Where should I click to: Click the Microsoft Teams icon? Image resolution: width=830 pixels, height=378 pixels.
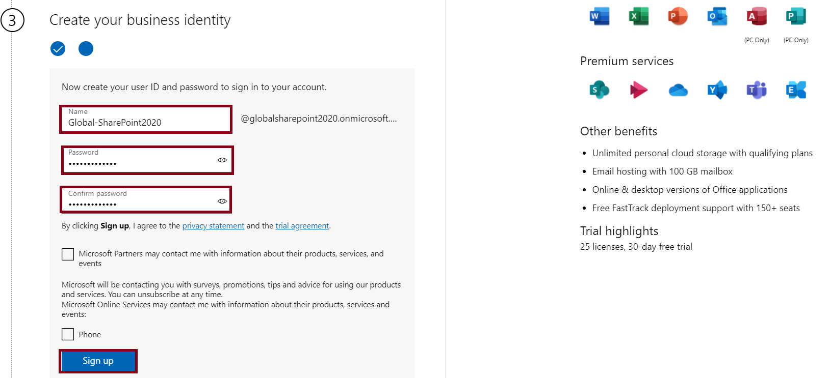756,90
